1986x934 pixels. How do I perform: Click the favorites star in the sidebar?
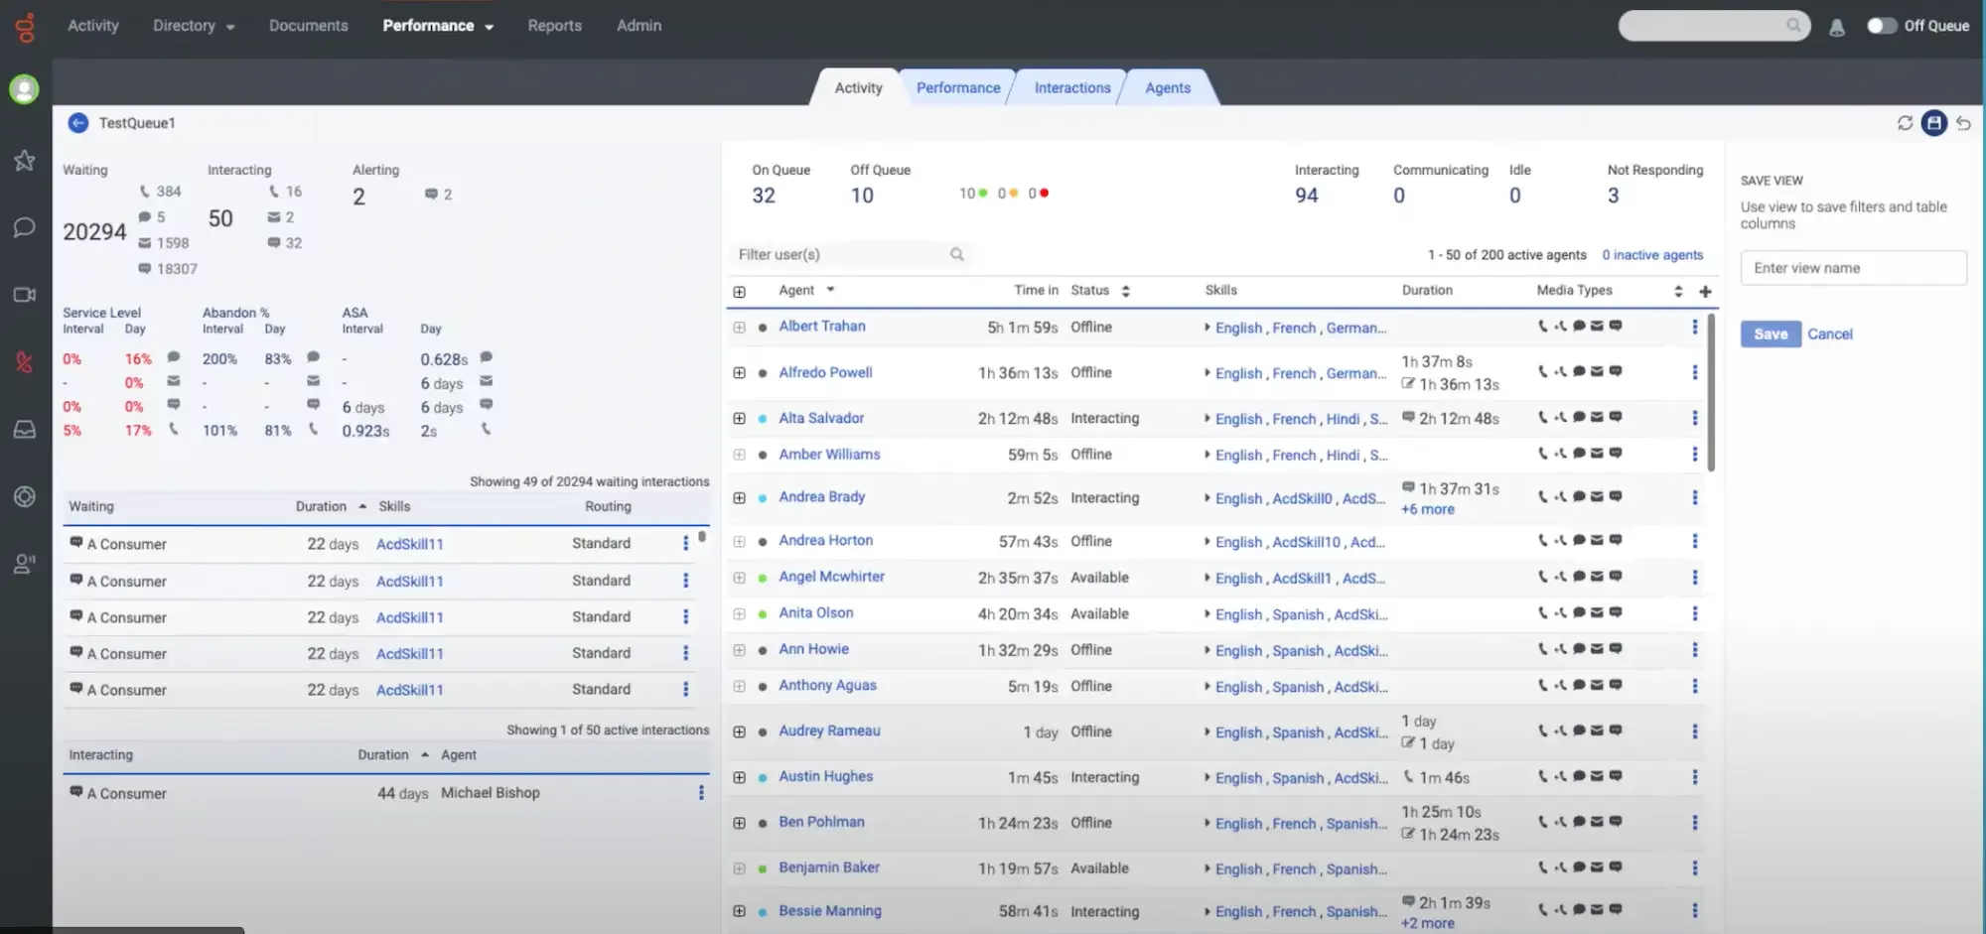[x=24, y=160]
